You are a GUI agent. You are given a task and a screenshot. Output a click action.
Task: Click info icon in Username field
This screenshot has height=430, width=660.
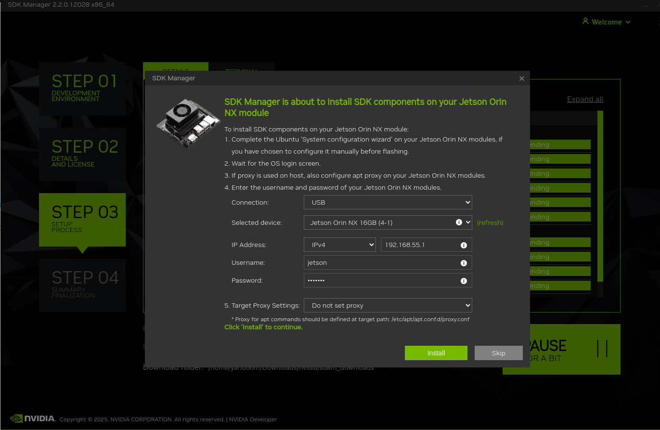coord(464,263)
